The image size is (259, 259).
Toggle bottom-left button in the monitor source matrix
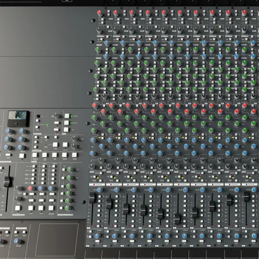[x=33, y=183]
